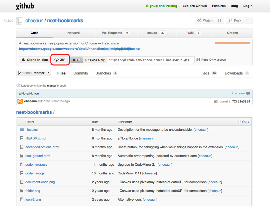Click the clone URL text field
Screen dimensions: 270x206
click(151, 60)
